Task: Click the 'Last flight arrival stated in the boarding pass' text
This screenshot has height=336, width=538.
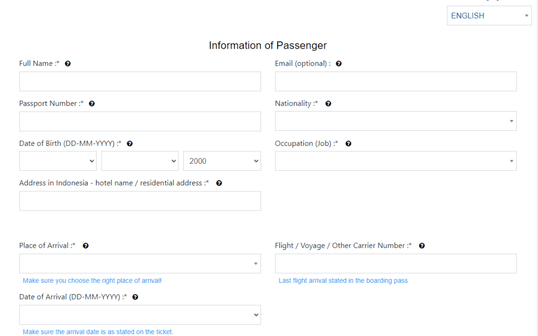Action: (343, 280)
